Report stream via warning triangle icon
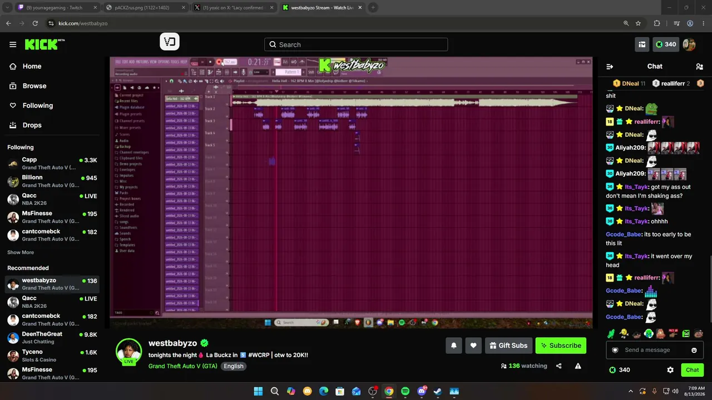712x400 pixels. tap(578, 366)
